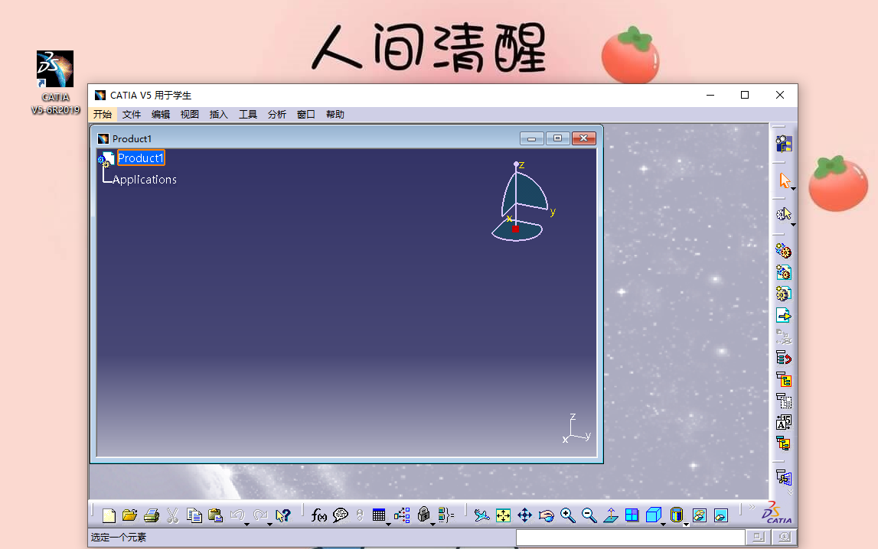Select the Rotate view tool
The width and height of the screenshot is (878, 549).
point(546,515)
